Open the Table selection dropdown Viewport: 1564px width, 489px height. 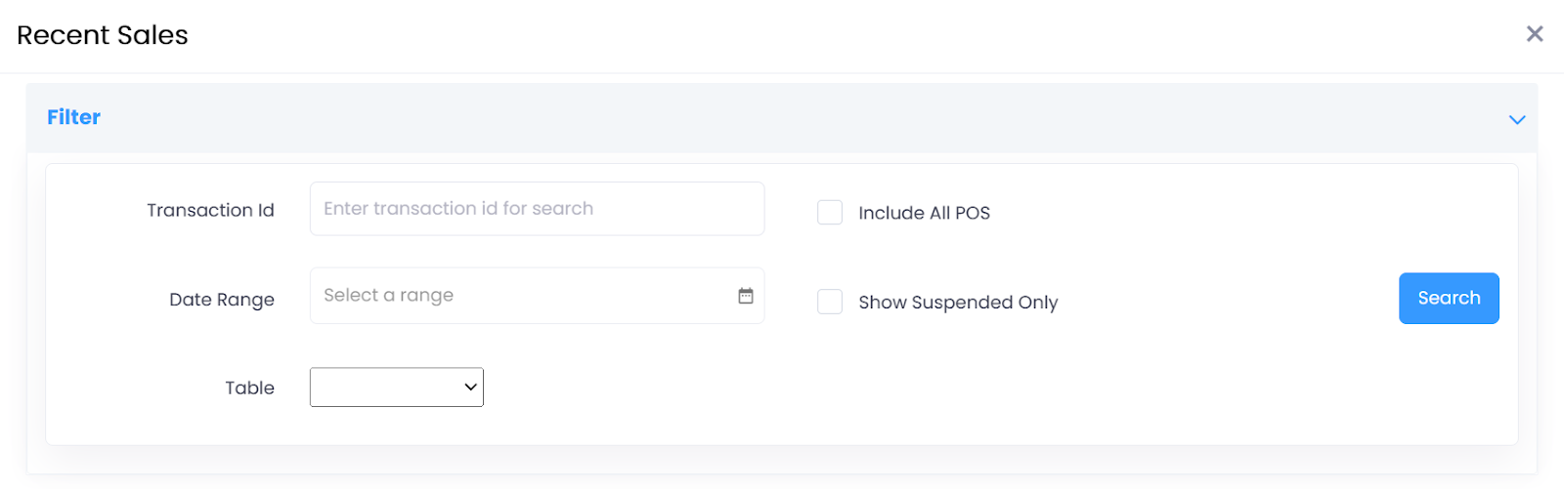click(x=396, y=387)
